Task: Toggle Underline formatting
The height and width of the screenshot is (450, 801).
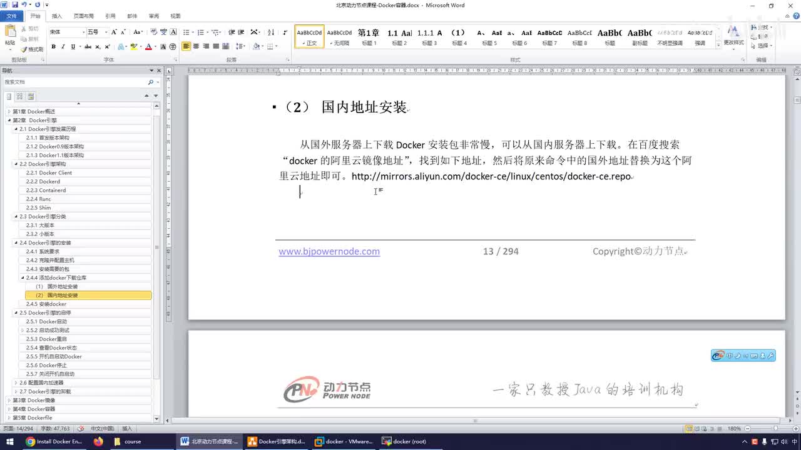Action: click(73, 47)
